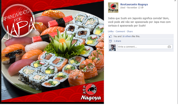This screenshot has height=105, width=178.
Task: Open the Restaurante Nagoya page name link
Action: 134,4
